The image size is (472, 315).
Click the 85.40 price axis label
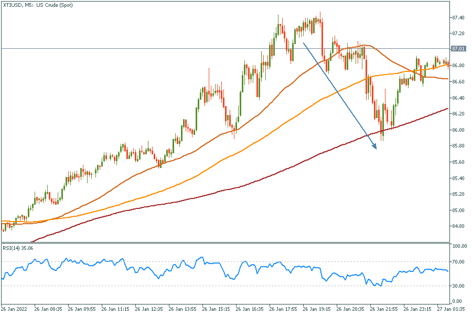click(x=458, y=178)
